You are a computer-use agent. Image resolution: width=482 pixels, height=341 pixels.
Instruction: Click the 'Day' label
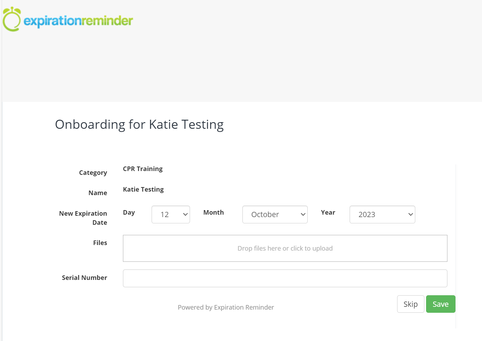(129, 213)
